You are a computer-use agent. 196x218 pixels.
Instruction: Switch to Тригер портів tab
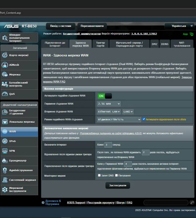[x=101, y=44]
